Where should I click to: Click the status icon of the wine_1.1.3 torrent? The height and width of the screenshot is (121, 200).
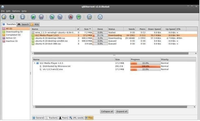coord(33,33)
